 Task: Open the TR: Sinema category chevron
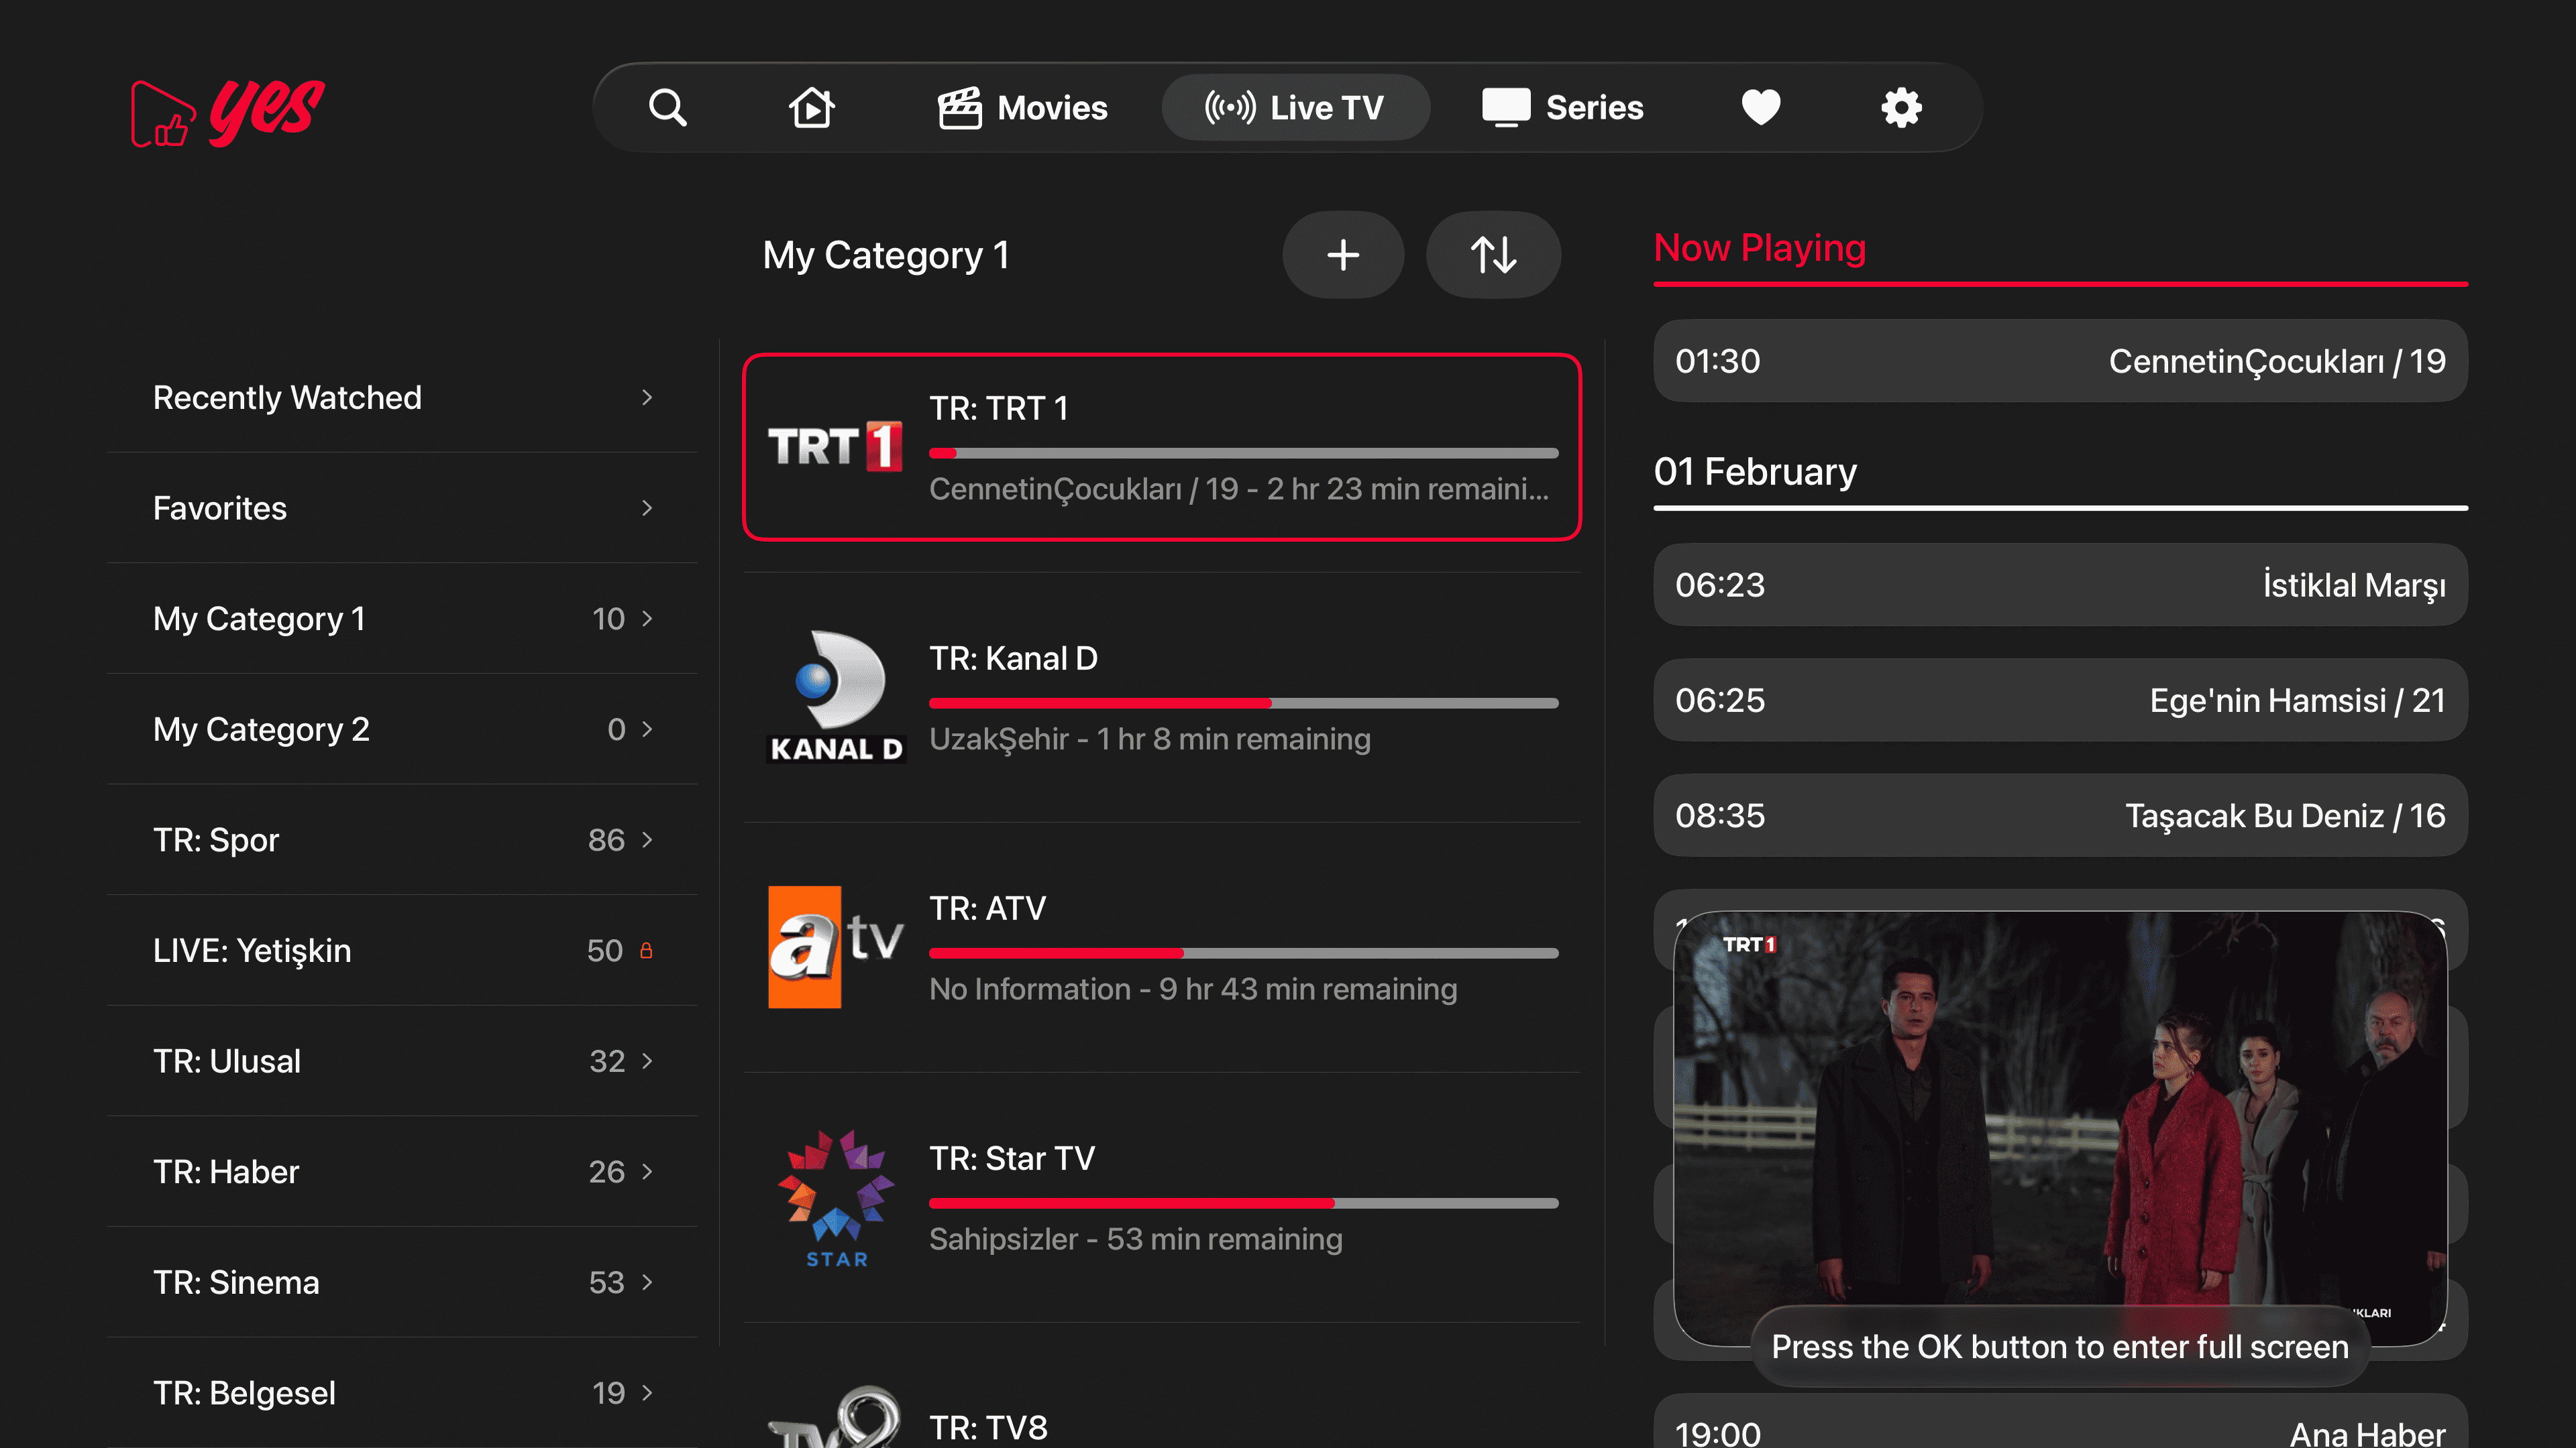point(648,1282)
